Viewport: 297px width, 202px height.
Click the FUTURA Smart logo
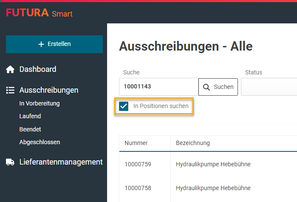39,13
